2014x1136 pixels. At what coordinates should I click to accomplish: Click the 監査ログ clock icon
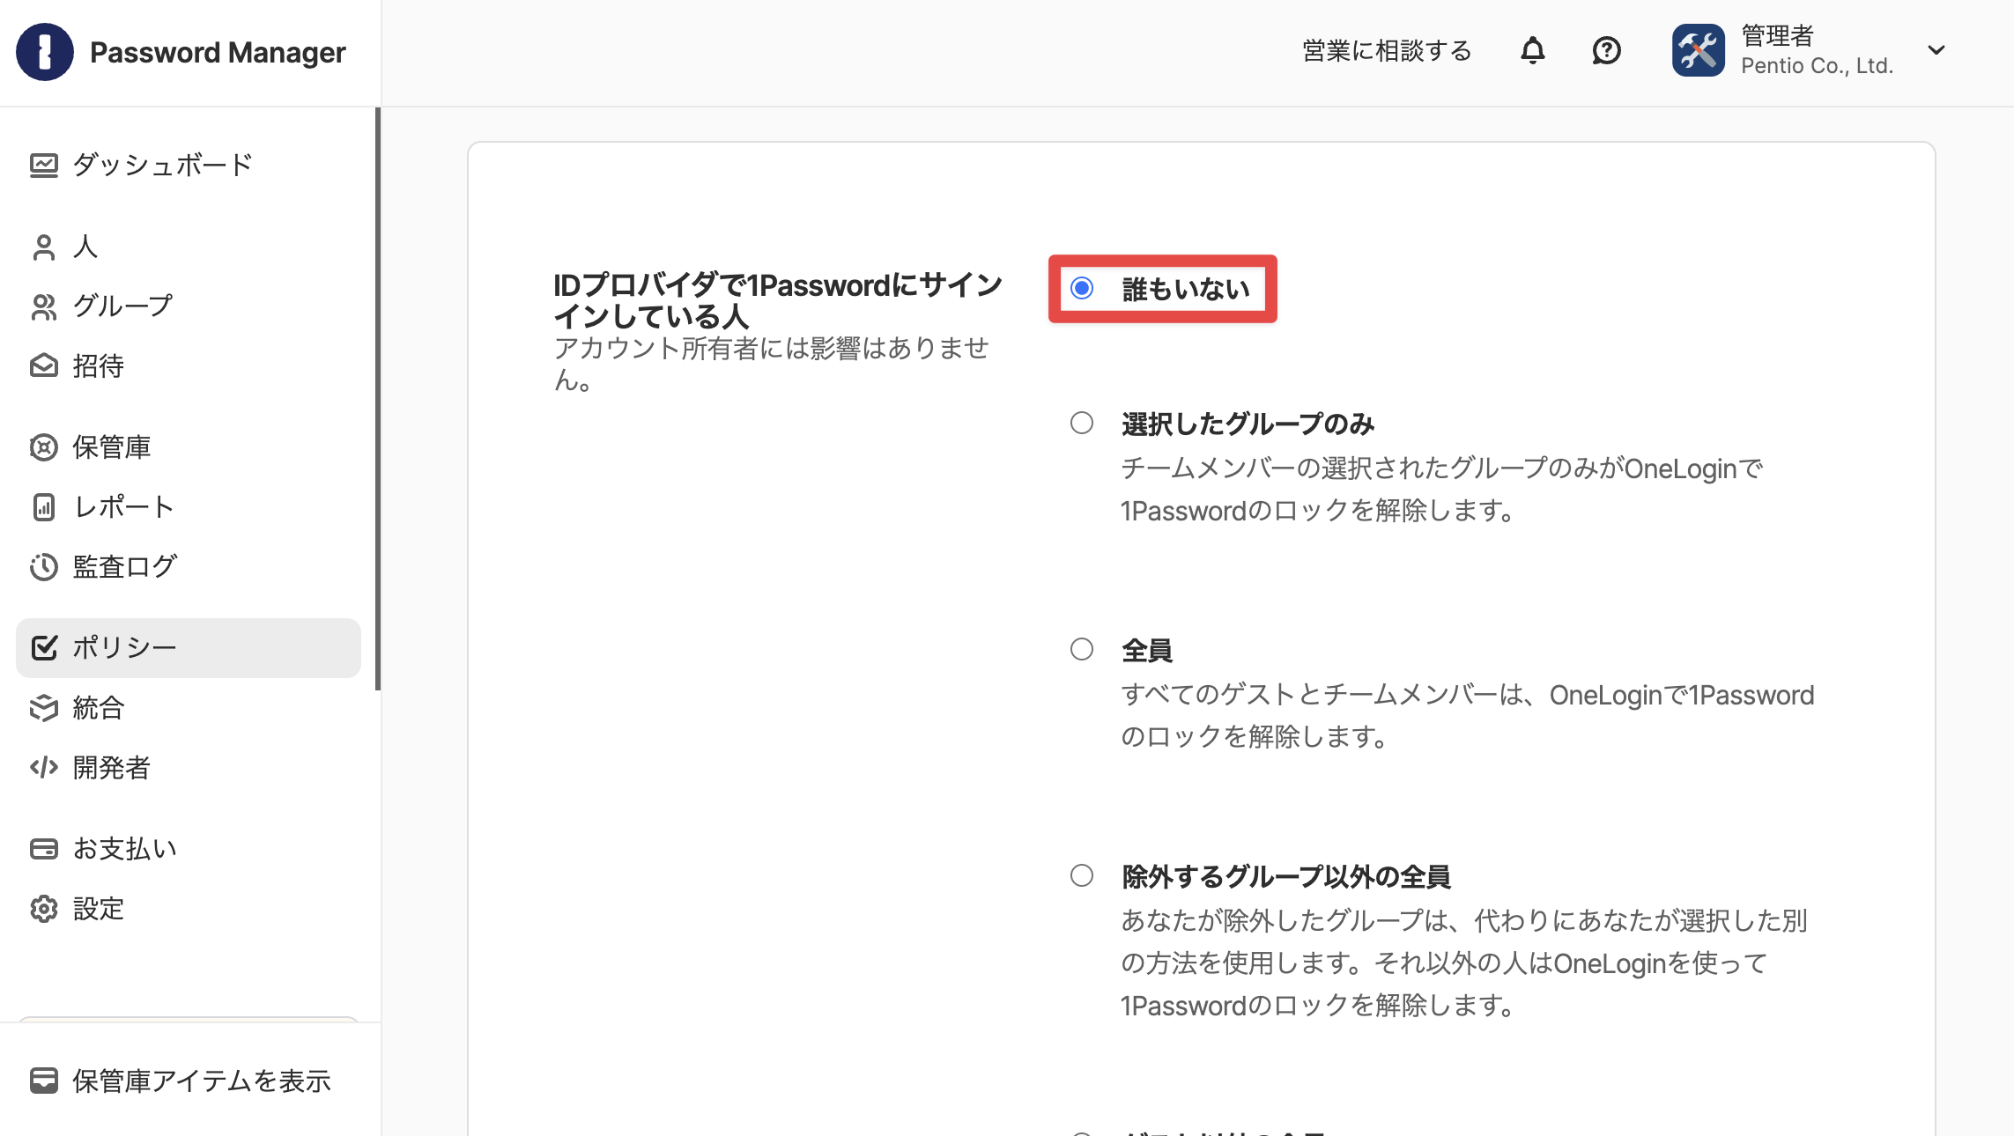click(x=44, y=567)
